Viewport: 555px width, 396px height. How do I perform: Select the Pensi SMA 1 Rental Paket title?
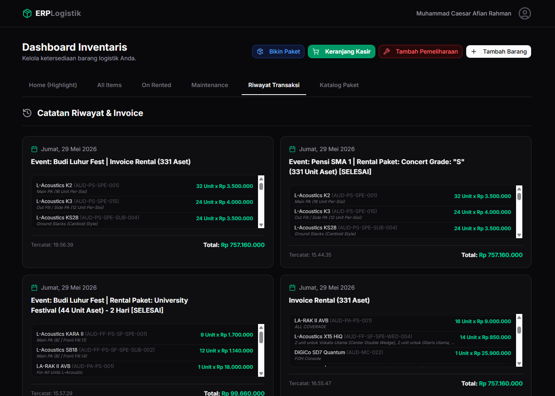(377, 167)
